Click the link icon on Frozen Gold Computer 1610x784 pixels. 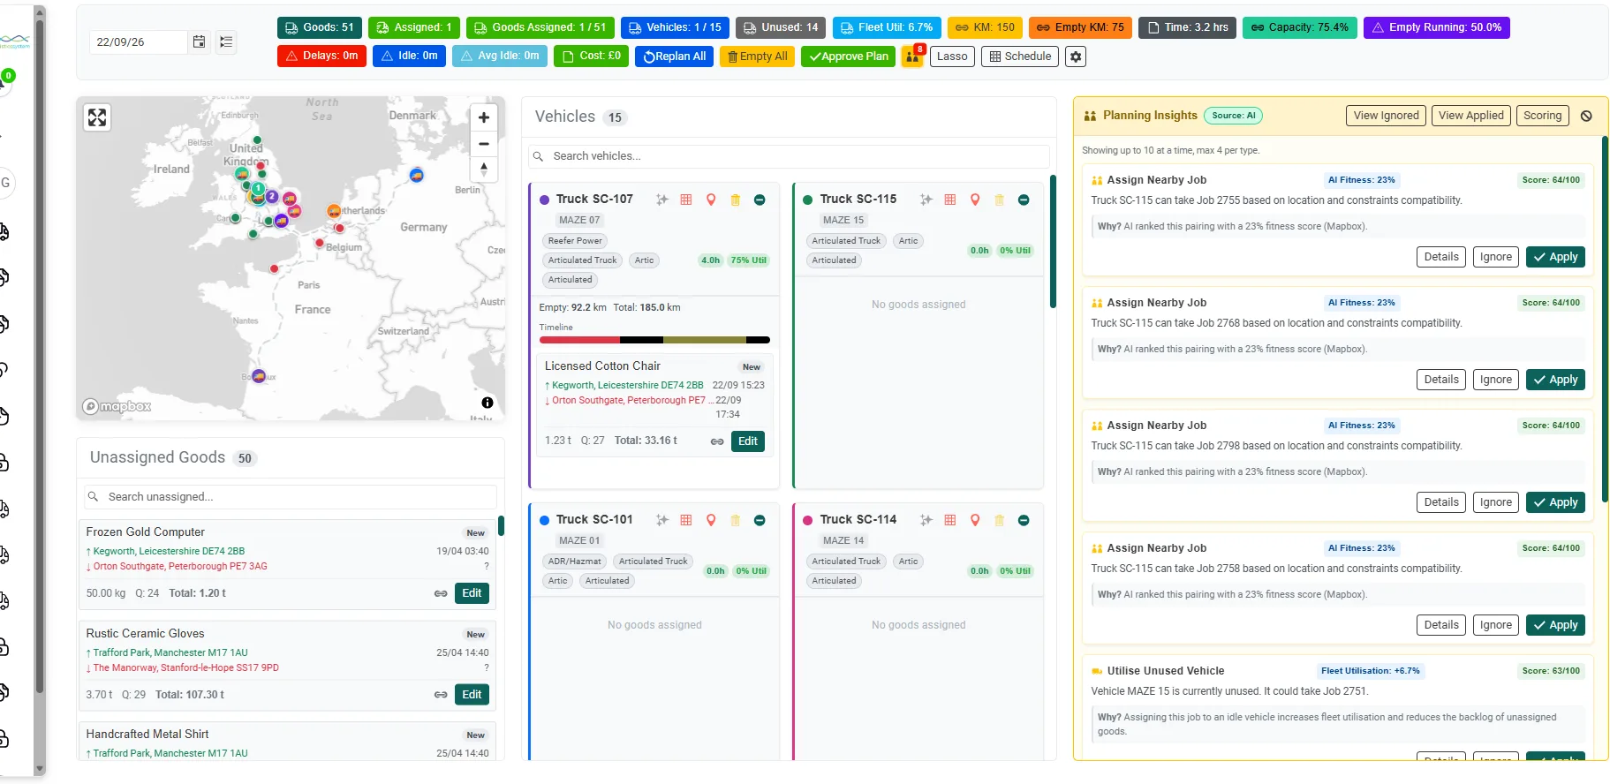click(x=441, y=593)
